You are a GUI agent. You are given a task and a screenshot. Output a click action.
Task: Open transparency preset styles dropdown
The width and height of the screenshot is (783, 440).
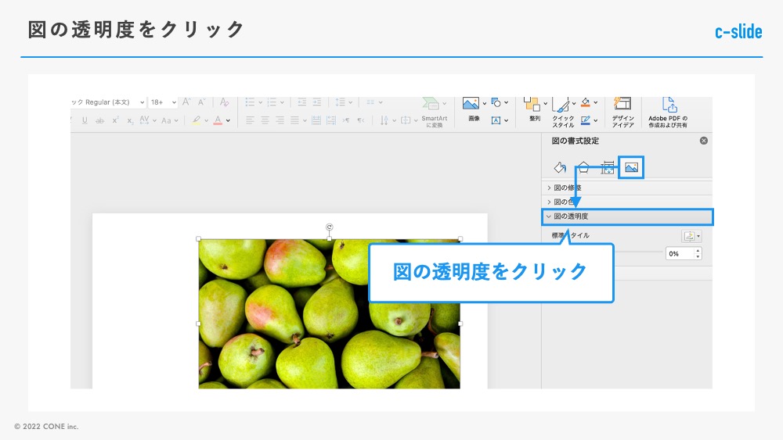tap(691, 236)
